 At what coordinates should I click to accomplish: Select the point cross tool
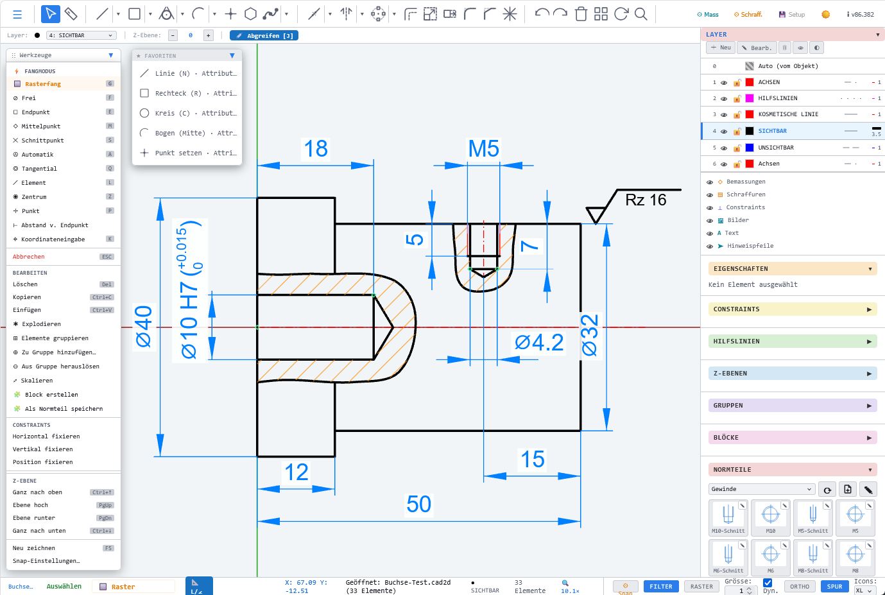230,13
